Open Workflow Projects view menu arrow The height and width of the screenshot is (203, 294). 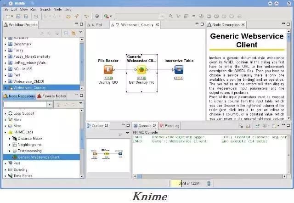point(81,32)
